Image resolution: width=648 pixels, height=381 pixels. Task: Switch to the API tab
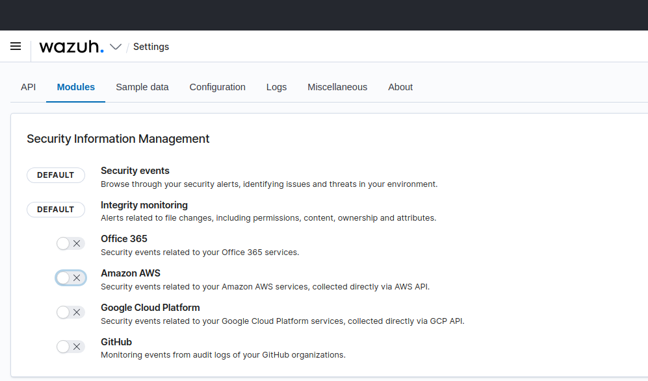28,87
